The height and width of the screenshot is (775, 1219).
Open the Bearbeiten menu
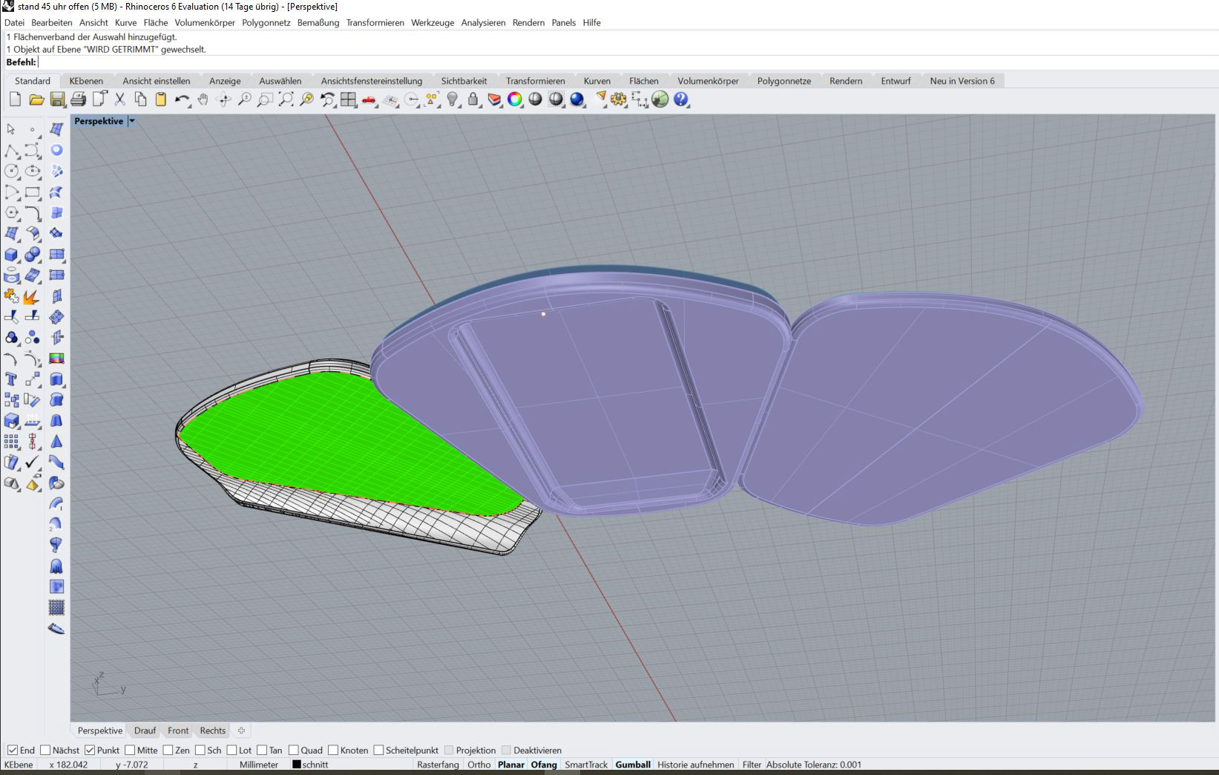pyautogui.click(x=51, y=22)
